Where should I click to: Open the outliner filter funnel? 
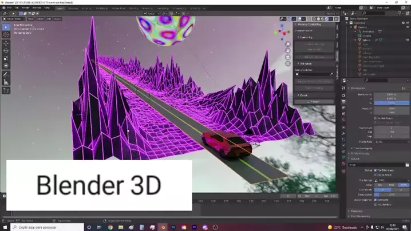(400, 13)
